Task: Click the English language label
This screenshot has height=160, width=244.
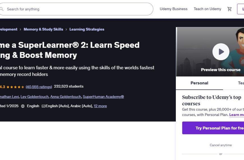Action: pyautogui.click(x=33, y=106)
